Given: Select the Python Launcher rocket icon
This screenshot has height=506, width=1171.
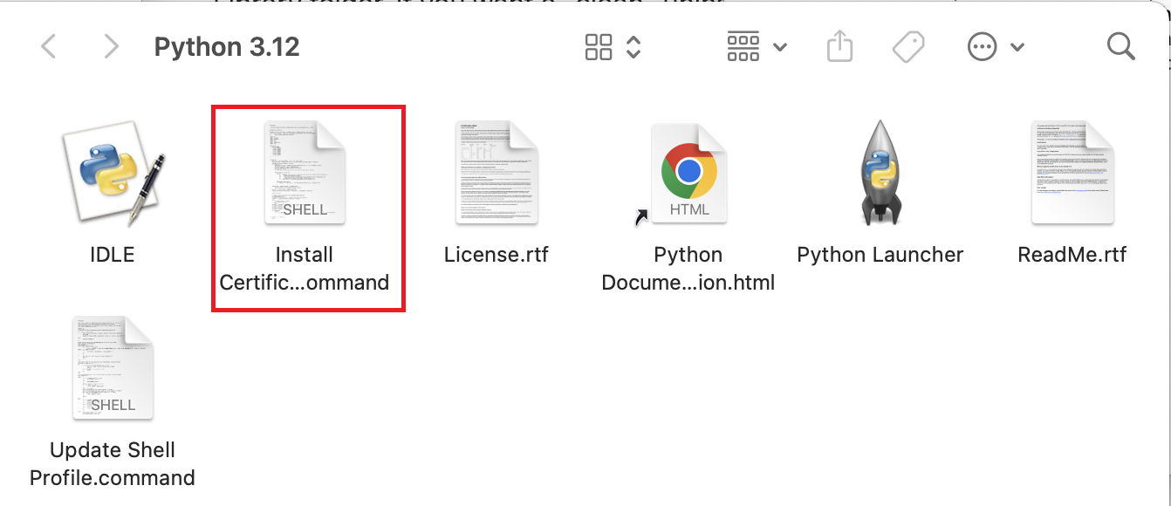Looking at the screenshot, I should (x=880, y=174).
